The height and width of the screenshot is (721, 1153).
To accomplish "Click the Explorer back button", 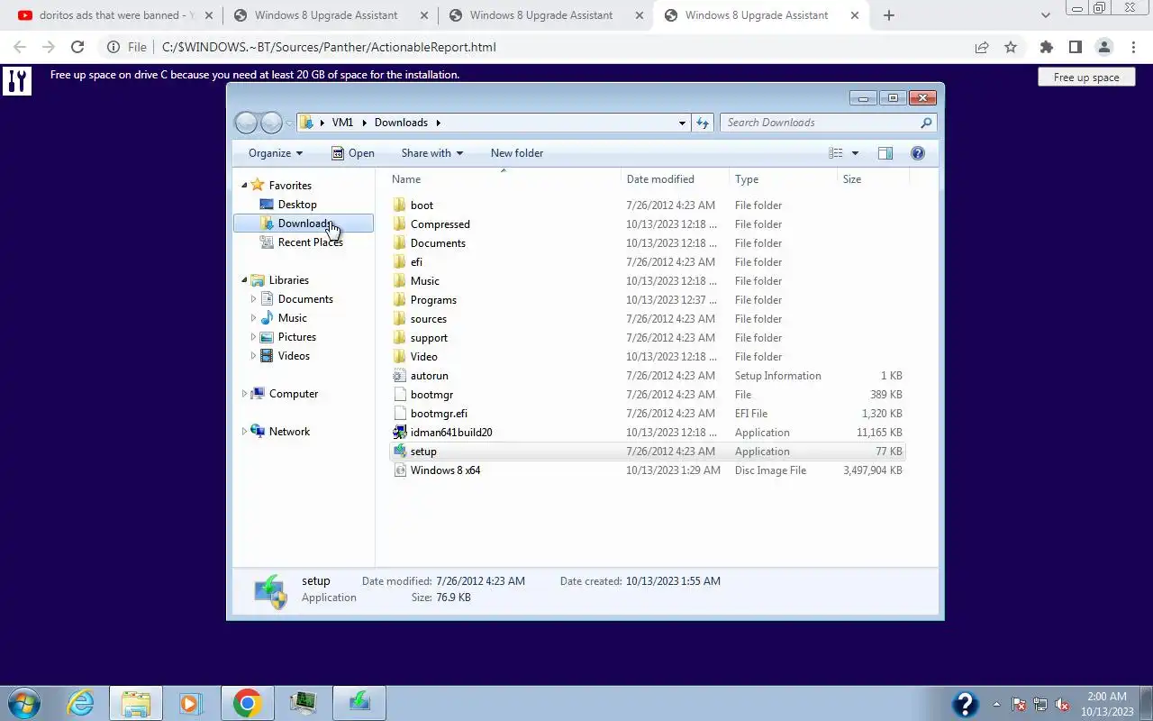I will pyautogui.click(x=246, y=123).
